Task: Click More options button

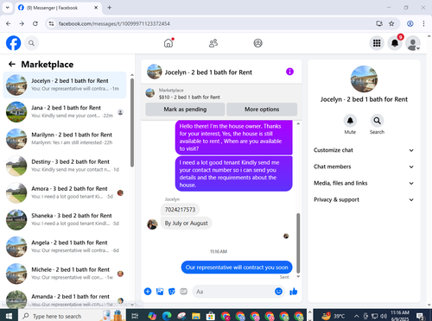Action: 262,110
